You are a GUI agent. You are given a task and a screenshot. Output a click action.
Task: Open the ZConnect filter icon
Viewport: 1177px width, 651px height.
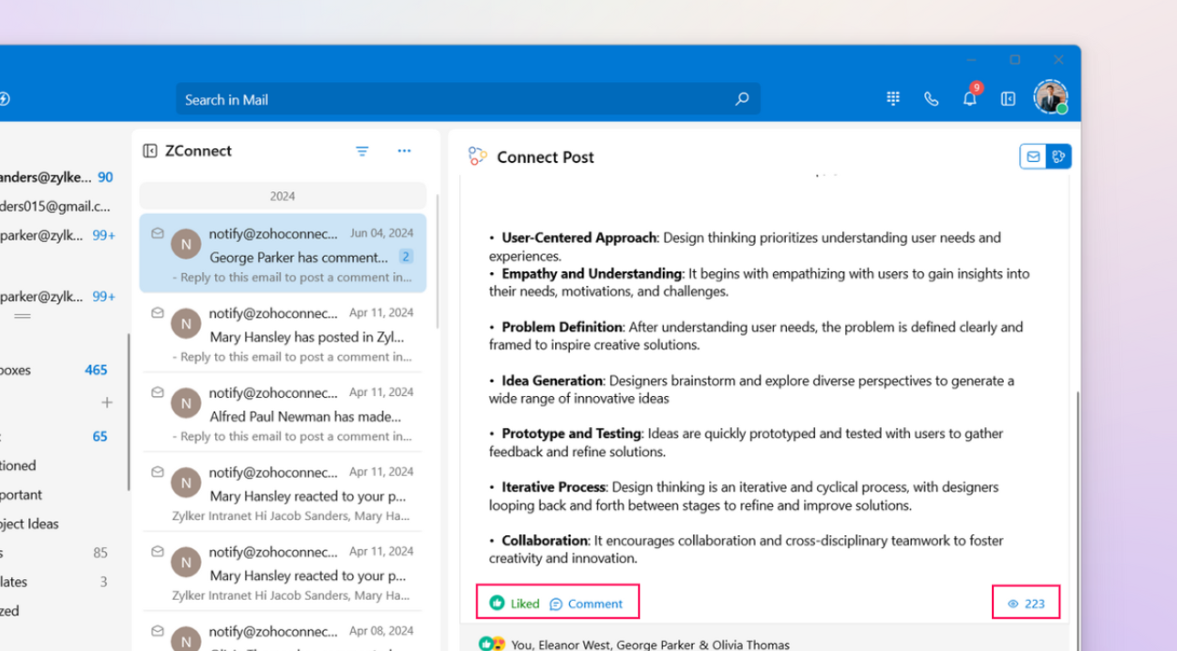362,151
